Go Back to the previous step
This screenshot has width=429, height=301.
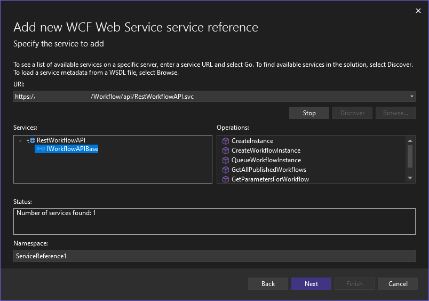pos(268,284)
